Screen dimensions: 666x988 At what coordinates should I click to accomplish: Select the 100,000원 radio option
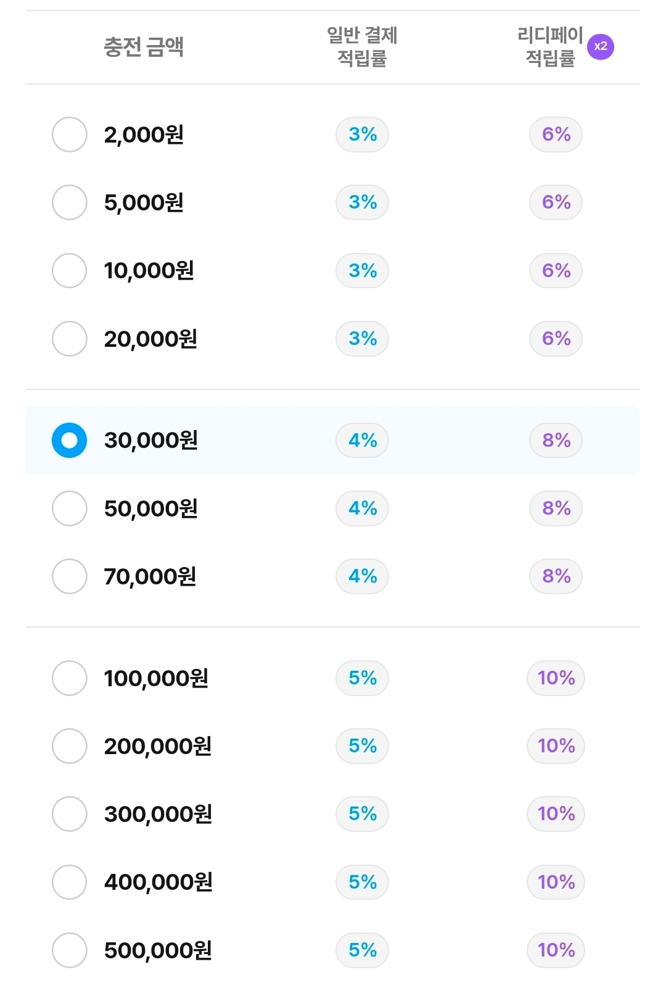[69, 678]
